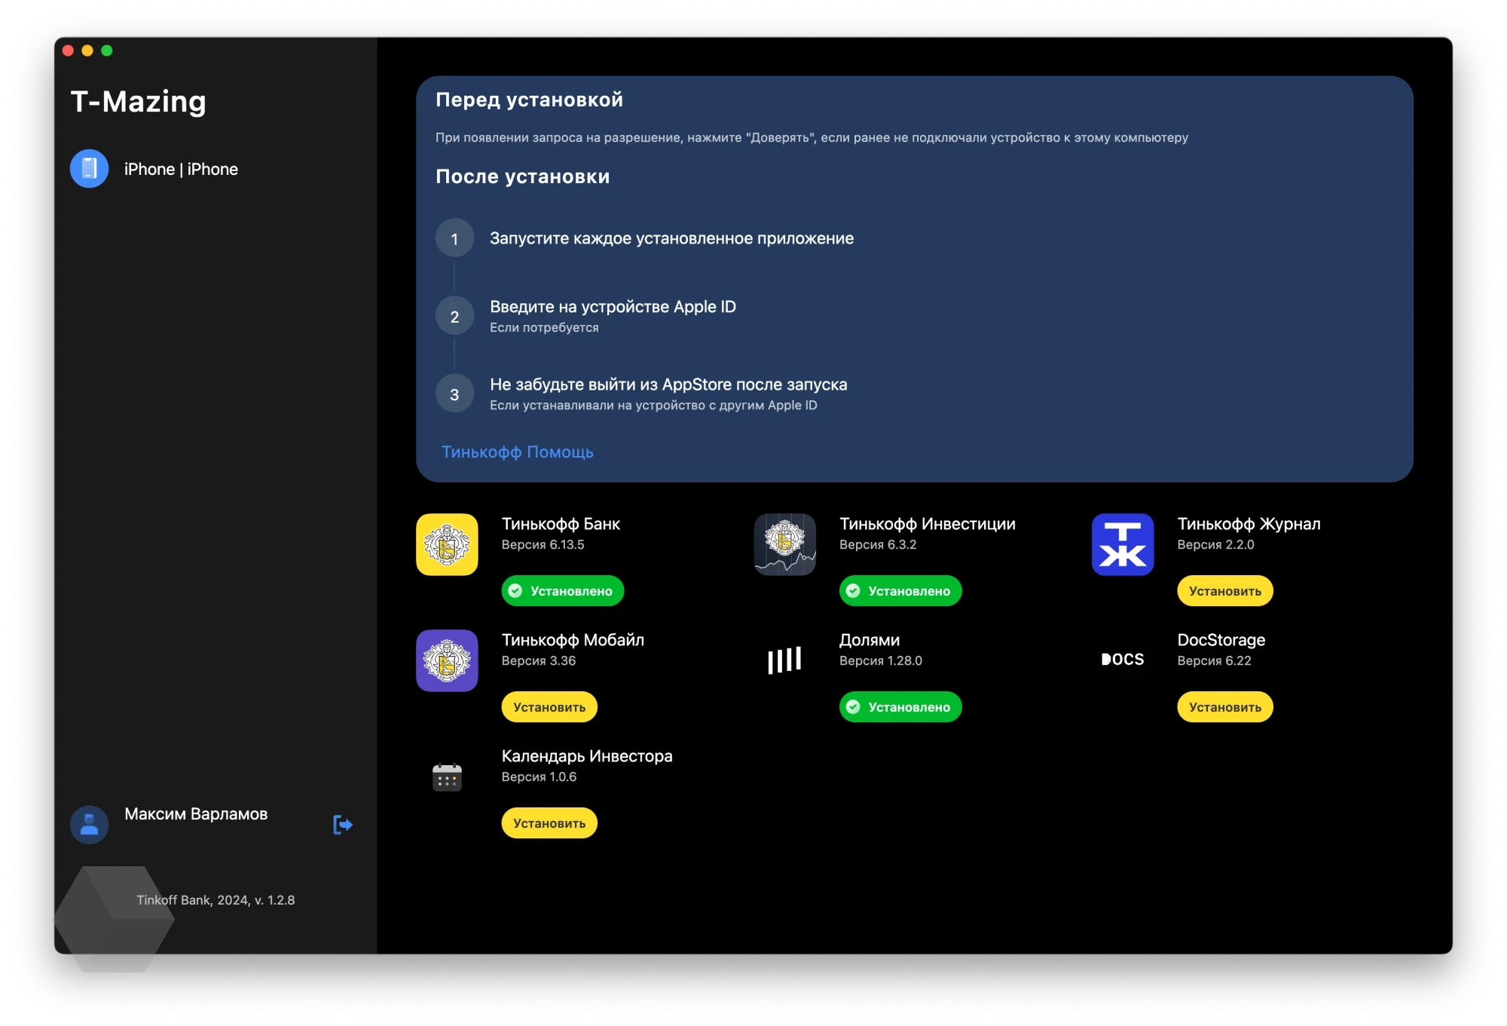This screenshot has height=1026, width=1507.
Task: Click Запустите каждое установленное приложение text
Action: [x=671, y=238]
